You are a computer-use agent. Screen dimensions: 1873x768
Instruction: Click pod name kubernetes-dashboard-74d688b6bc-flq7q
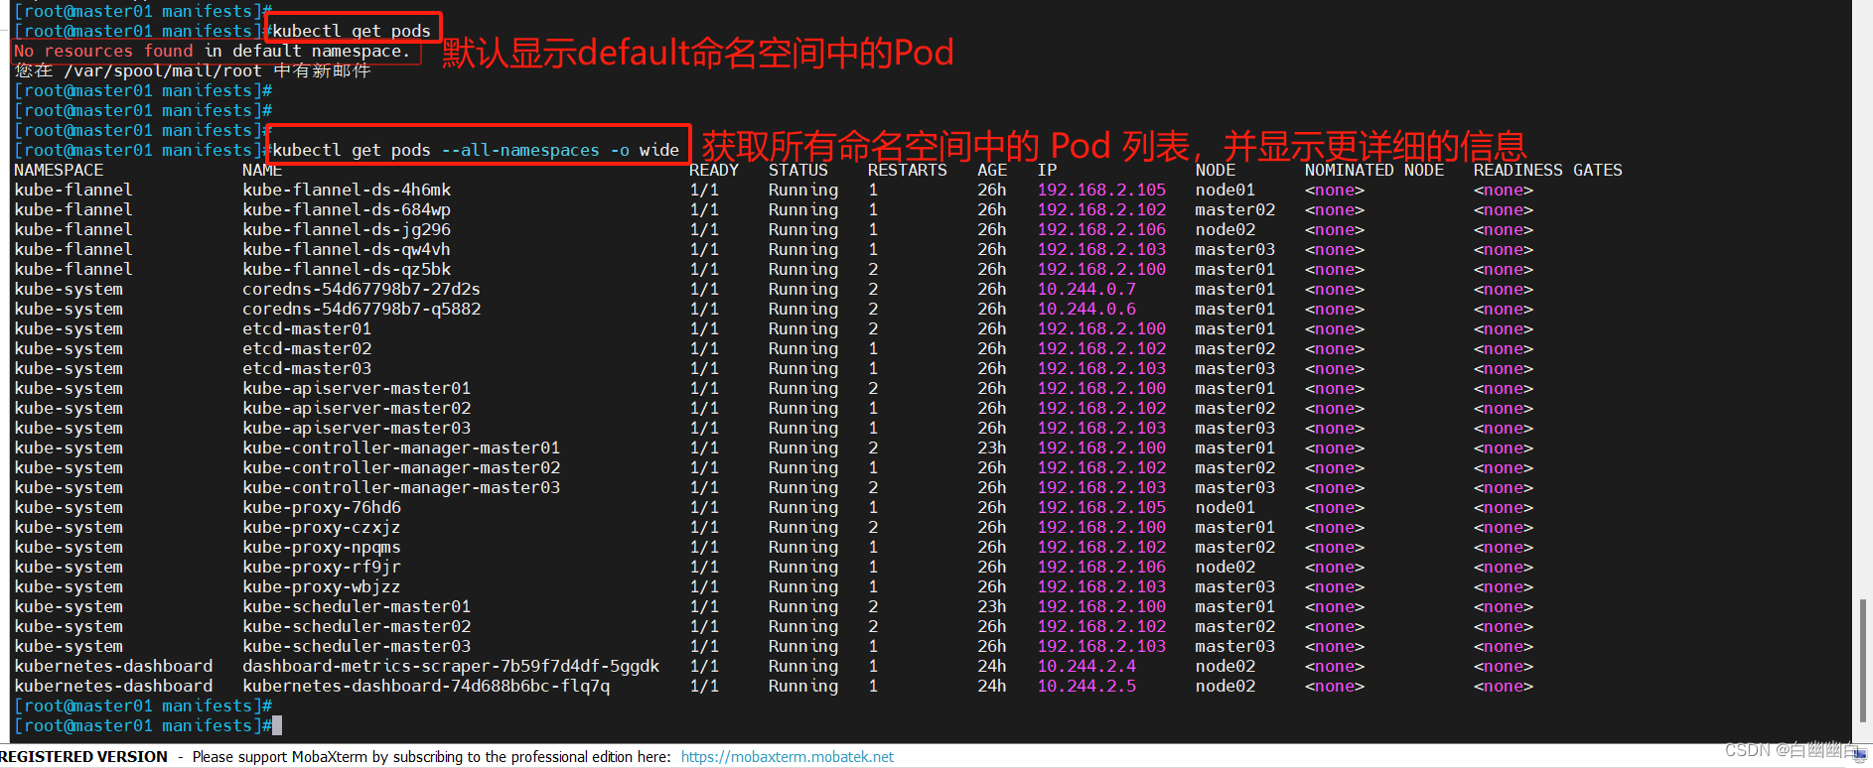(426, 686)
